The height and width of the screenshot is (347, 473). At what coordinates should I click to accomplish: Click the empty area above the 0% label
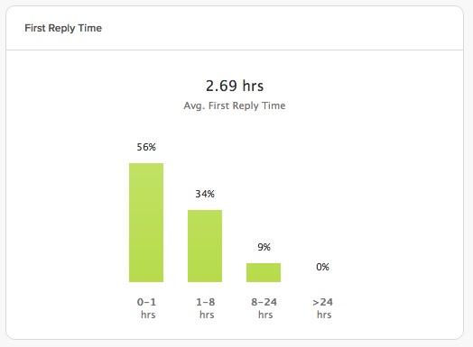[x=322, y=211]
